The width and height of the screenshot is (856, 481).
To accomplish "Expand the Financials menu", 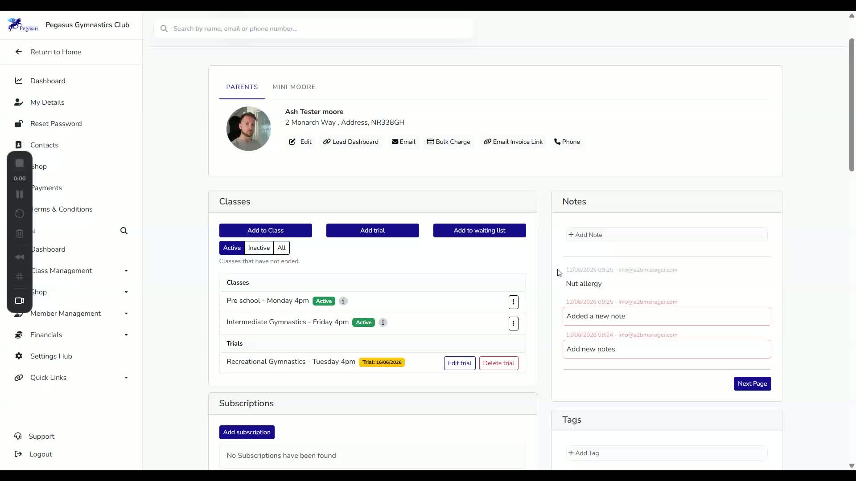I will pyautogui.click(x=126, y=334).
